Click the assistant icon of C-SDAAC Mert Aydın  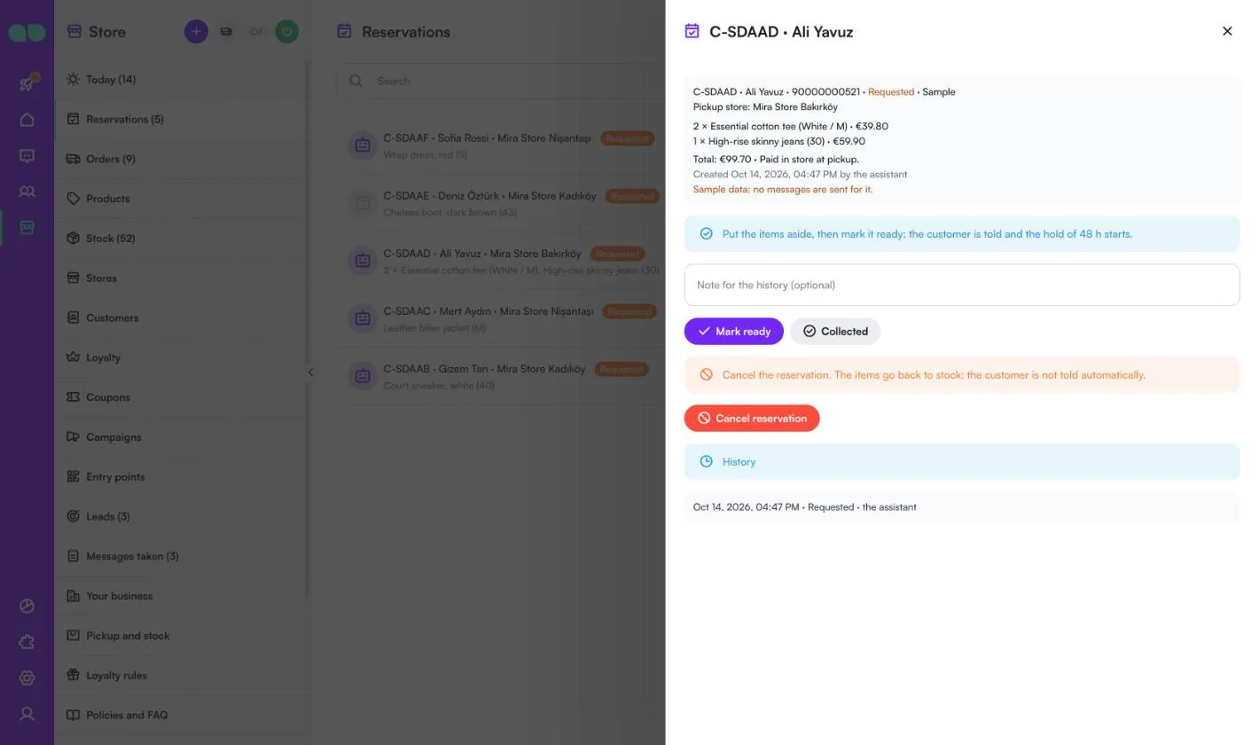pos(363,318)
